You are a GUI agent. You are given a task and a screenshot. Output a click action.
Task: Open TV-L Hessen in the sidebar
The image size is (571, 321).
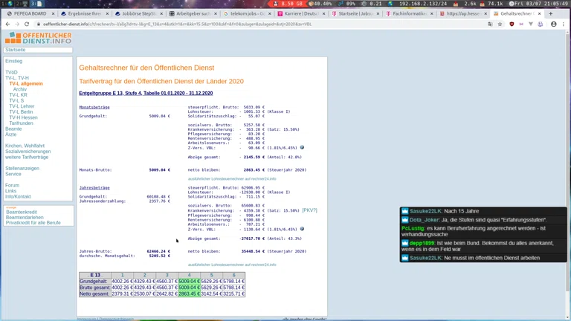(x=23, y=117)
